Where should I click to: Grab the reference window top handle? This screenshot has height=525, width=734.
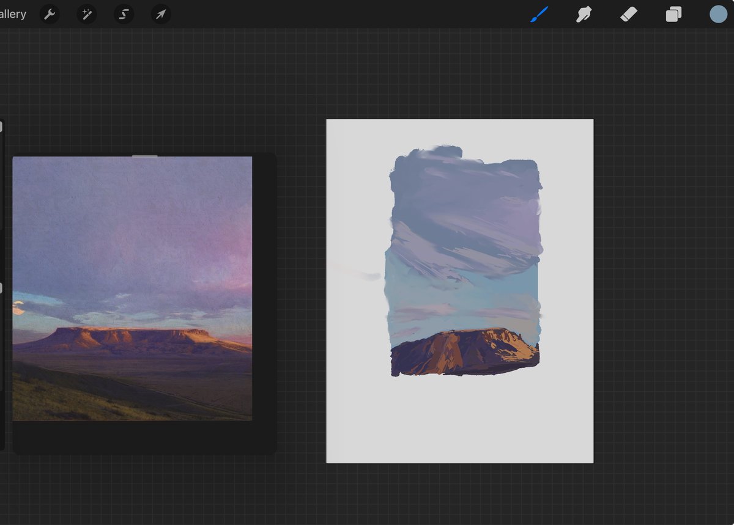pos(145,156)
